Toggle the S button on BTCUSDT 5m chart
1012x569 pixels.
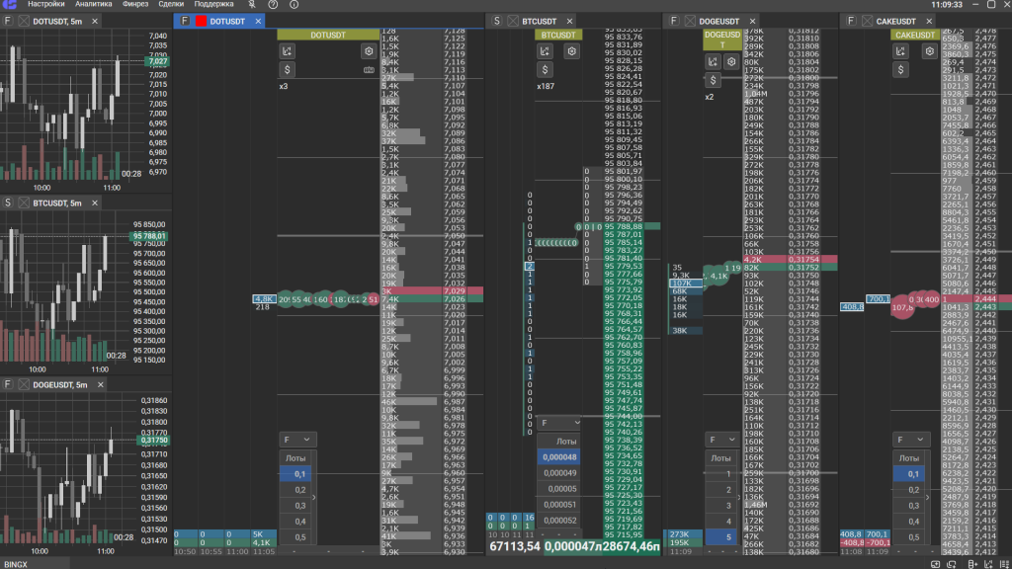tap(8, 203)
